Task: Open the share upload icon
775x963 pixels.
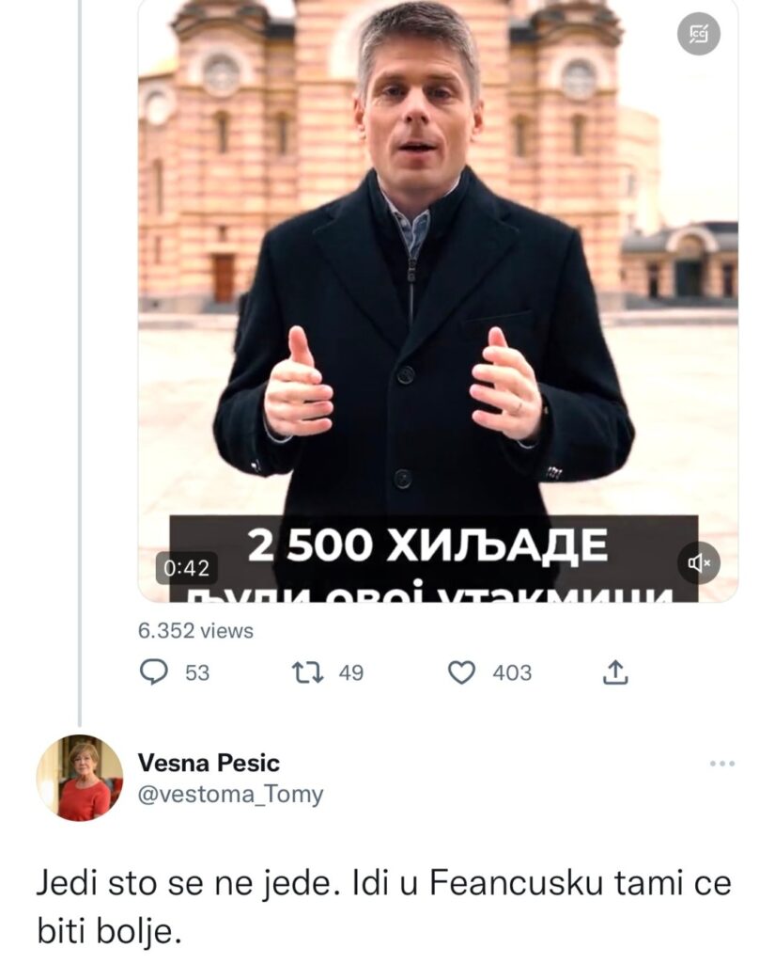Action: coord(615,671)
